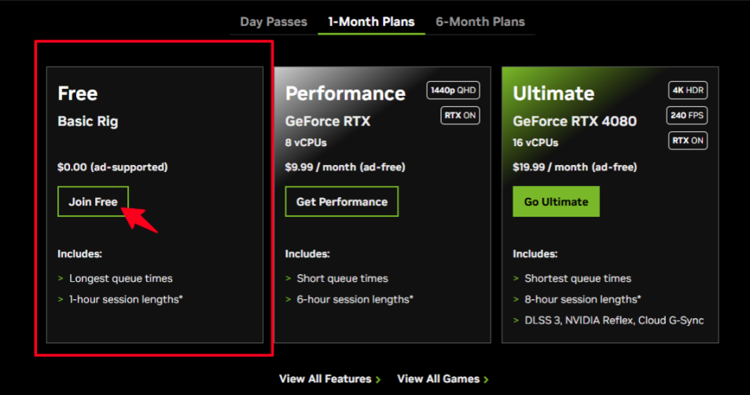The image size is (750, 395).
Task: Click the Get Performance button
Action: (341, 202)
